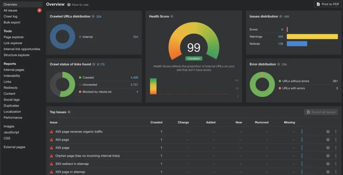Screen dimensions: 343x175
Task: Open Page explorer tool
Action: tap(14, 37)
